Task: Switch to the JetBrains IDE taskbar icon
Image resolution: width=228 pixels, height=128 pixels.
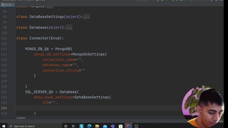Action: pos(128,126)
